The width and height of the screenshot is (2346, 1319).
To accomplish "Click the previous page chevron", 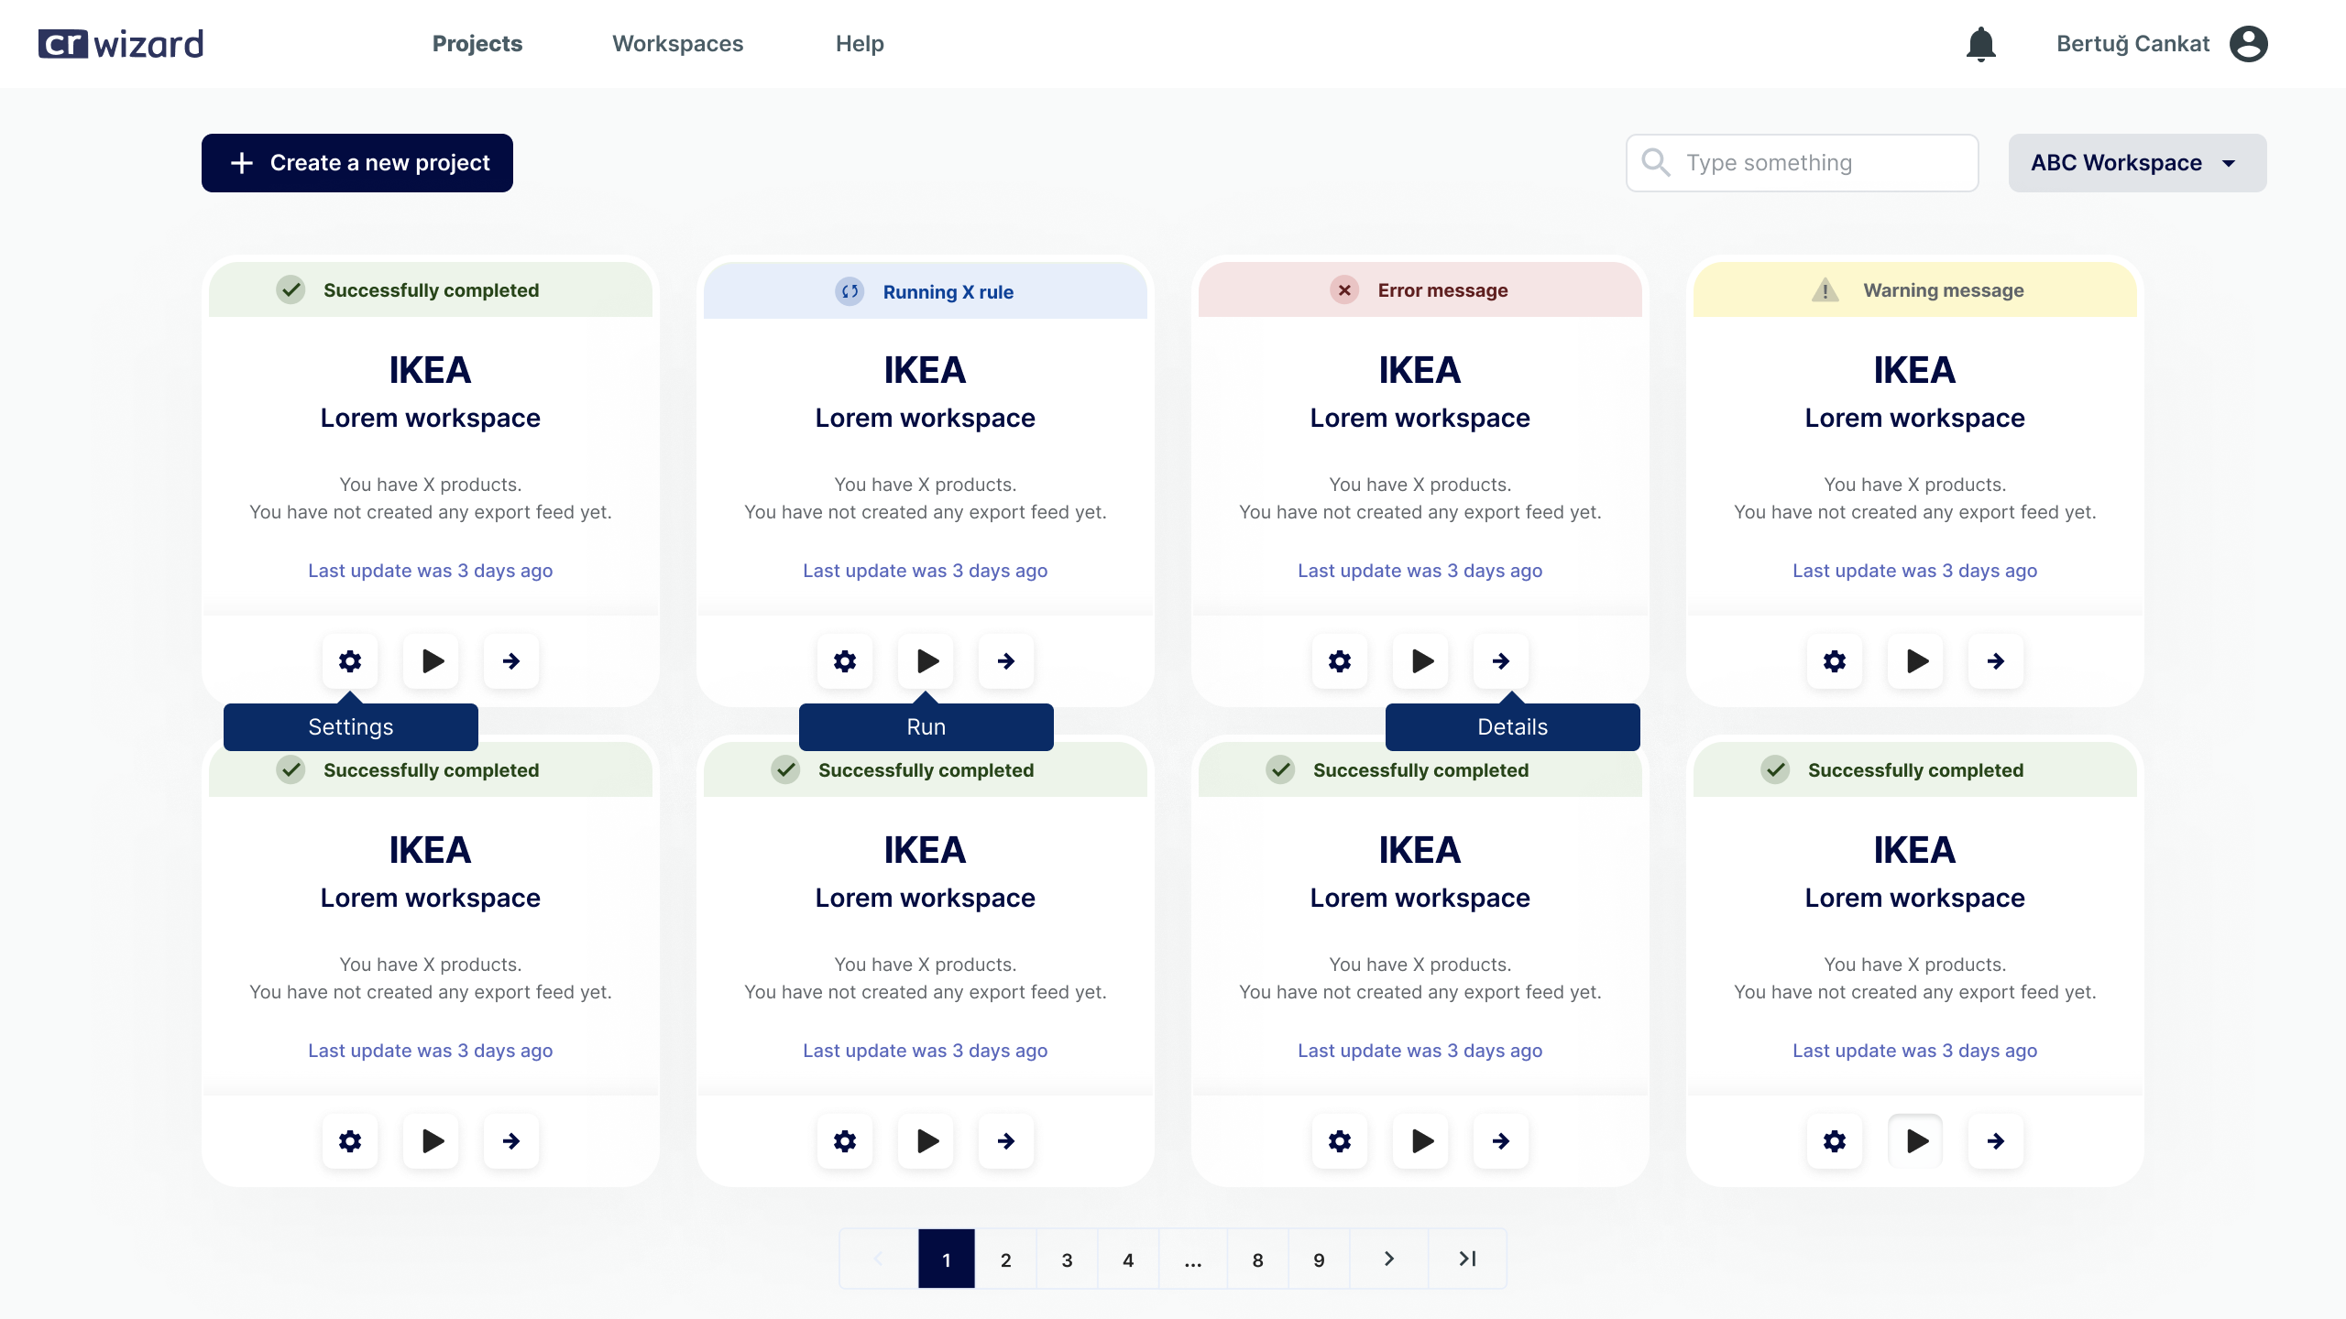I will pos(878,1259).
